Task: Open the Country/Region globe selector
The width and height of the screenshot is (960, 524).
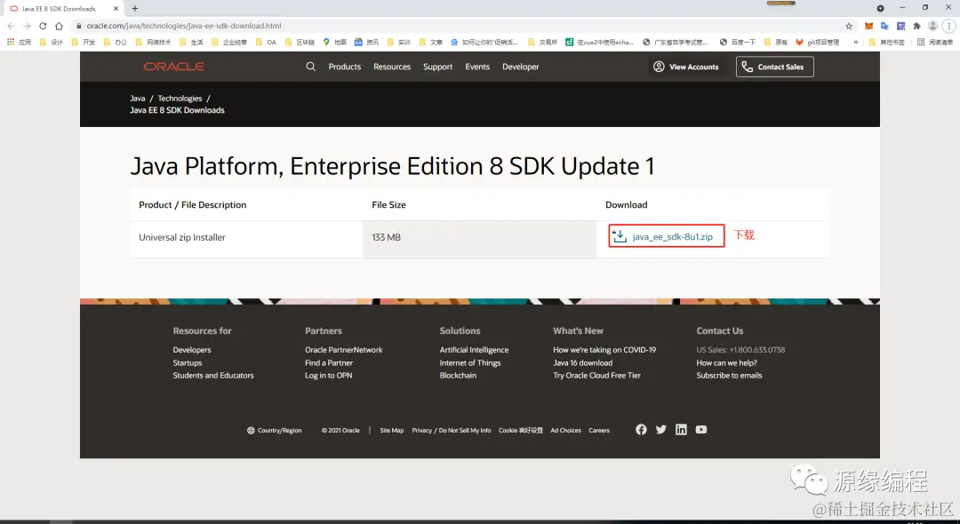Action: pos(275,431)
